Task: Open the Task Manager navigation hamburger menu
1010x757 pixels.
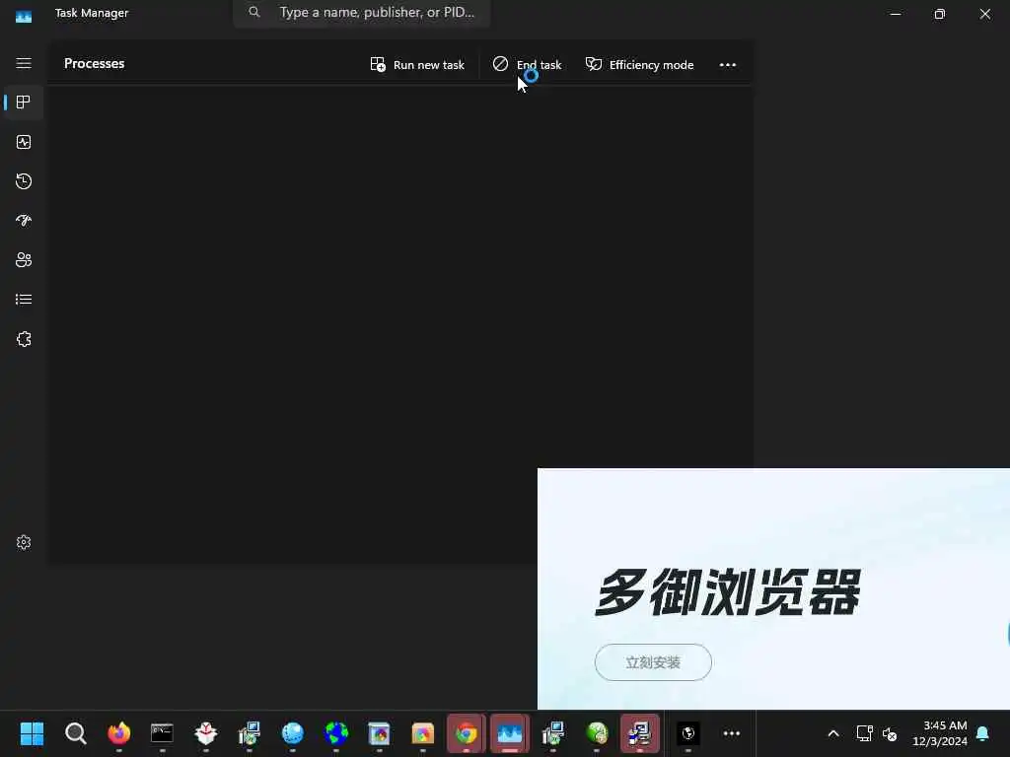Action: [24, 63]
